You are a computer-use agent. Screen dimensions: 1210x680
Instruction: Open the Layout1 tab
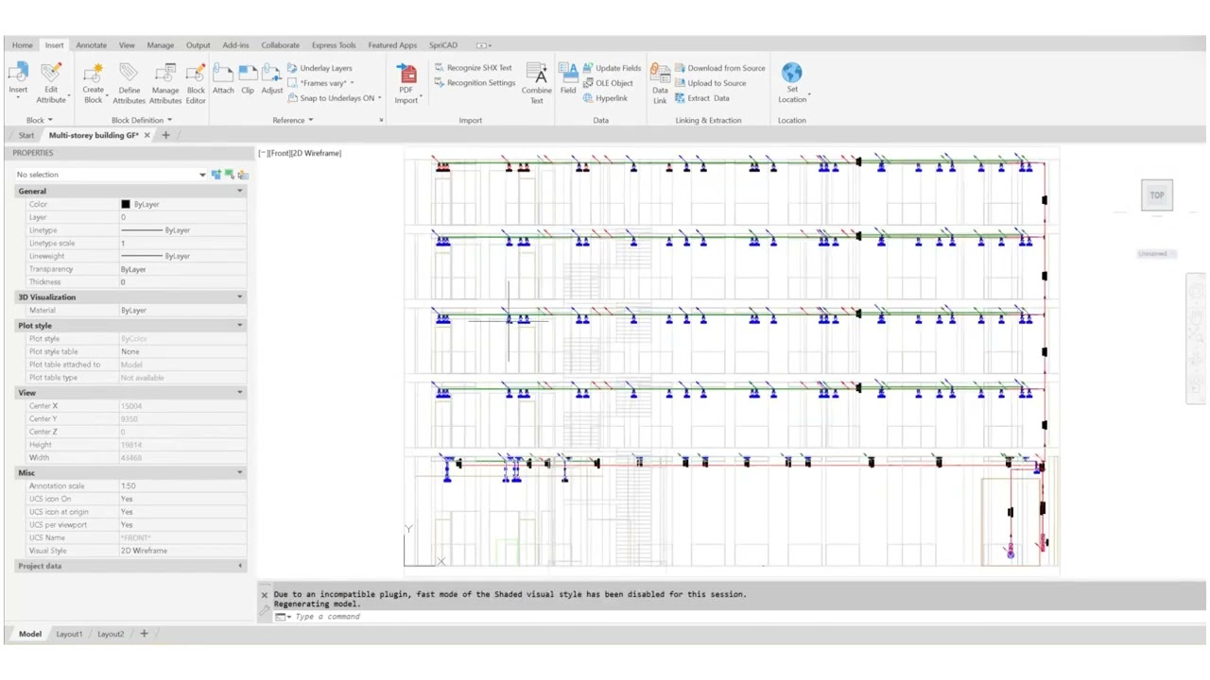[68, 634]
